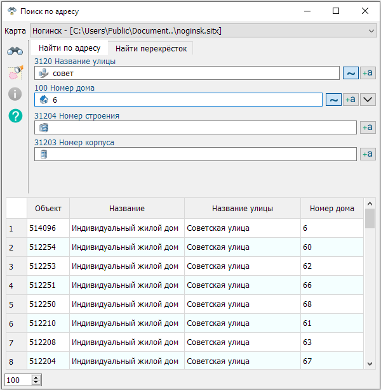Toggle the tilde match button for street name
This screenshot has height=390, width=381.
[351, 73]
